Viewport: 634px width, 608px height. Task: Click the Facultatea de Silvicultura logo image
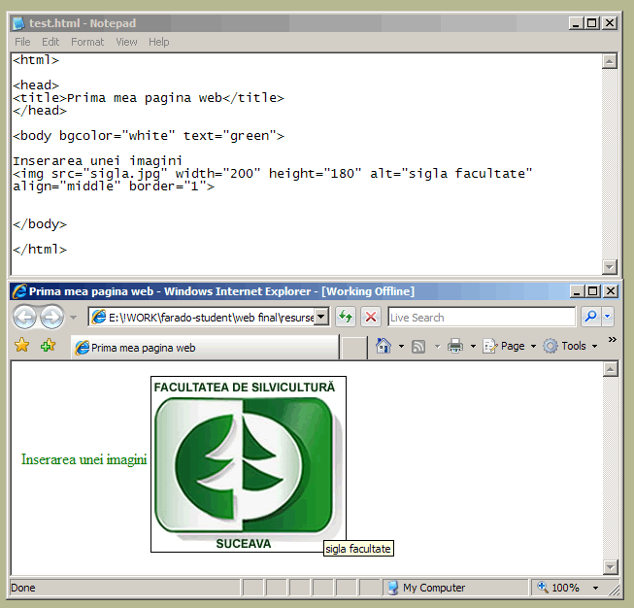pos(248,464)
